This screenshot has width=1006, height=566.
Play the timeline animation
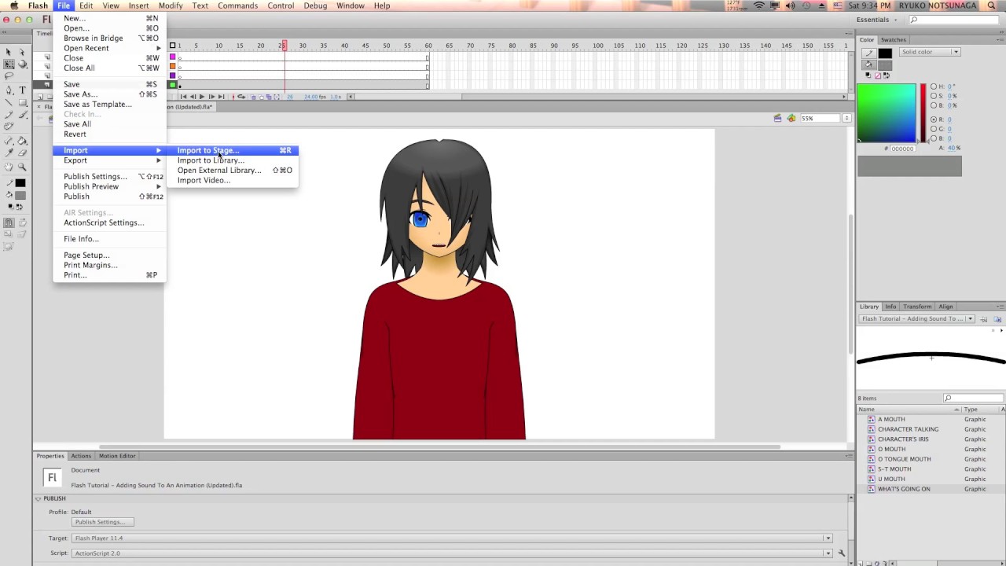coord(202,97)
